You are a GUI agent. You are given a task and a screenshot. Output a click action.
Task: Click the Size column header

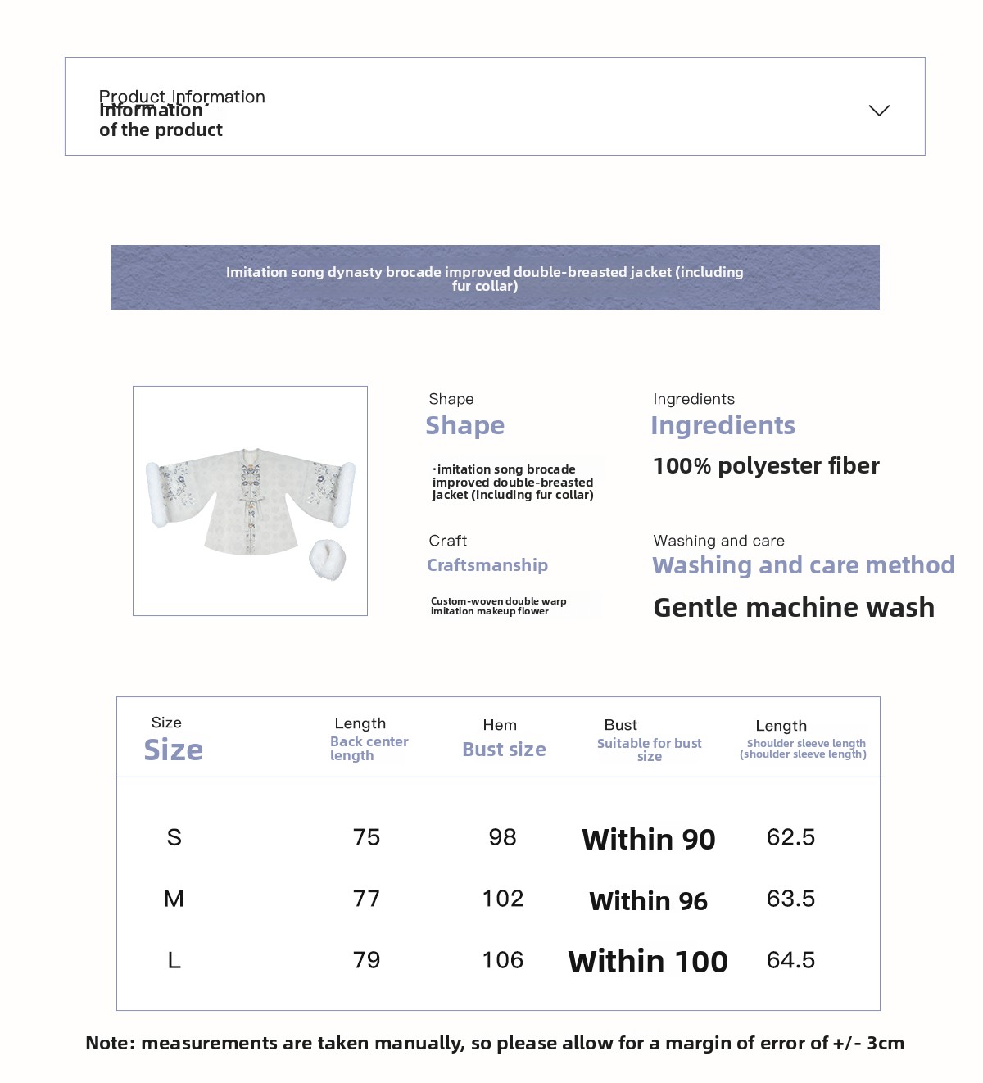pos(173,750)
